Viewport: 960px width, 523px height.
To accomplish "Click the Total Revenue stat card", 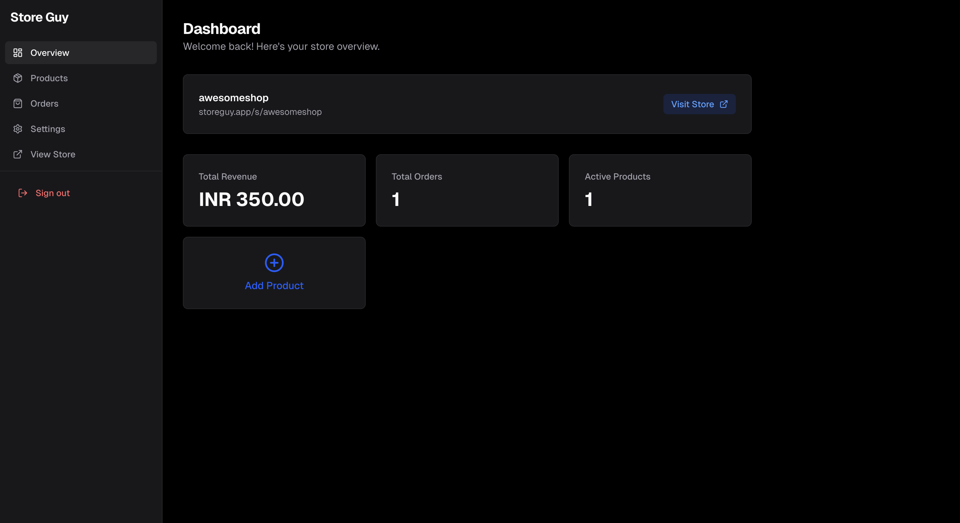I will coord(274,190).
